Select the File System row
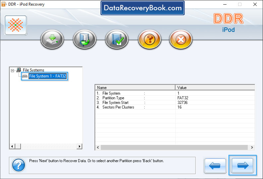Screen dimensions: 263x179 175,93
